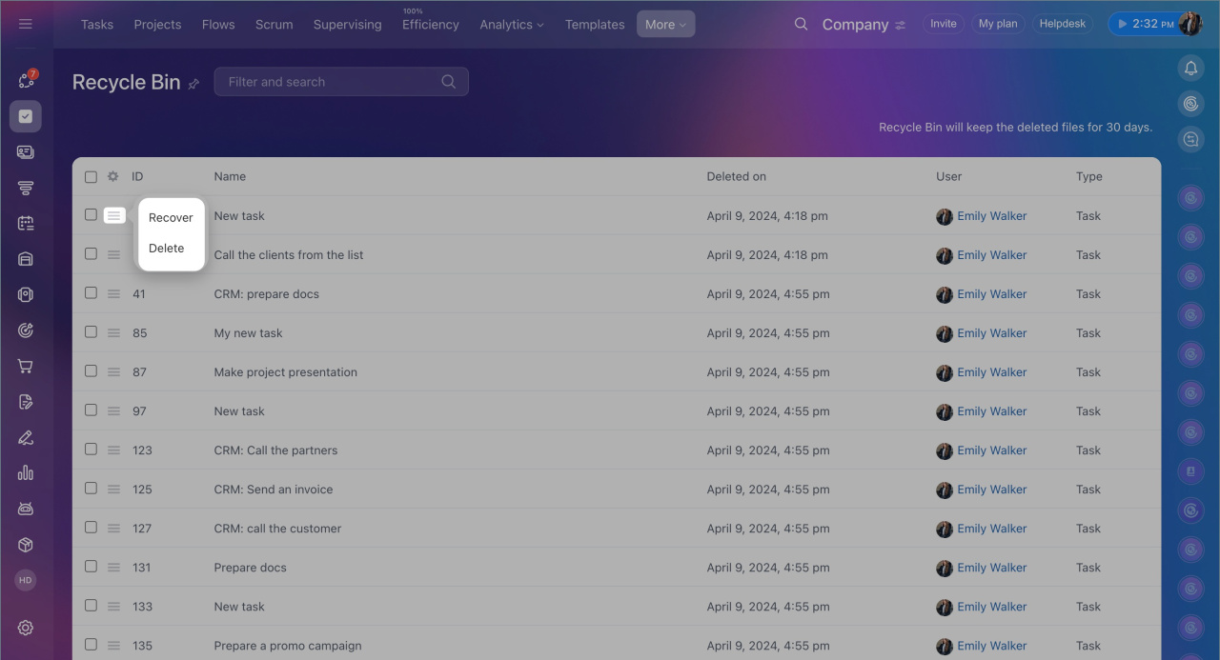Pin the Recycle Bin page
Image resolution: width=1220 pixels, height=660 pixels.
193,84
